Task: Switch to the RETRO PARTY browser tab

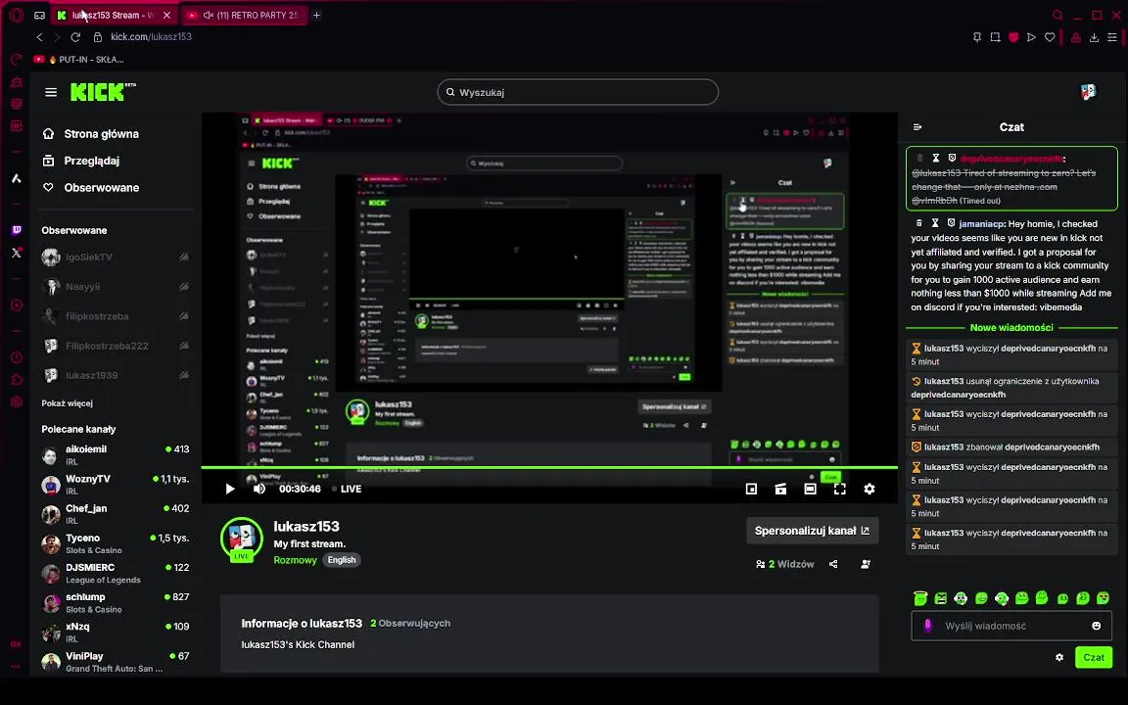Action: pos(243,15)
